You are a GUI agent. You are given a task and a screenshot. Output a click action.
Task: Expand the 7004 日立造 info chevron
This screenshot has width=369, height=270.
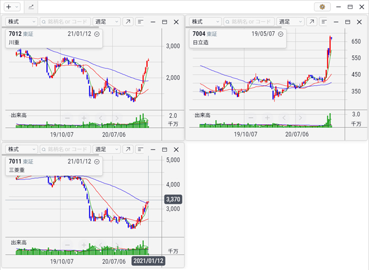click(281, 34)
